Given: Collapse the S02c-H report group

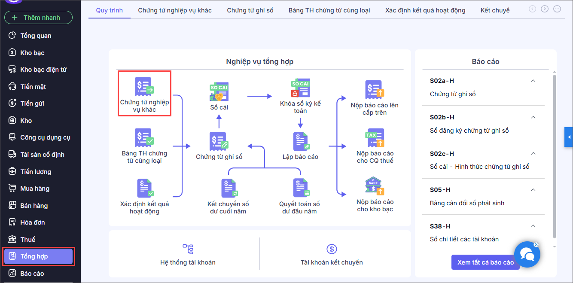Looking at the screenshot, I should 533,153.
